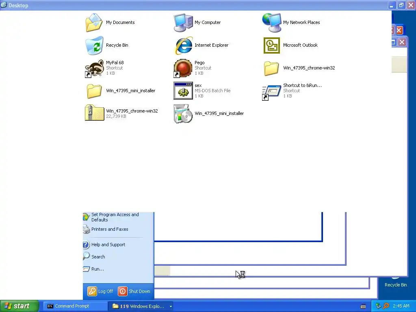Viewport: 416px width, 312px height.
Task: Select the Win_47395_mini_installer setup icon
Action: tap(183, 114)
